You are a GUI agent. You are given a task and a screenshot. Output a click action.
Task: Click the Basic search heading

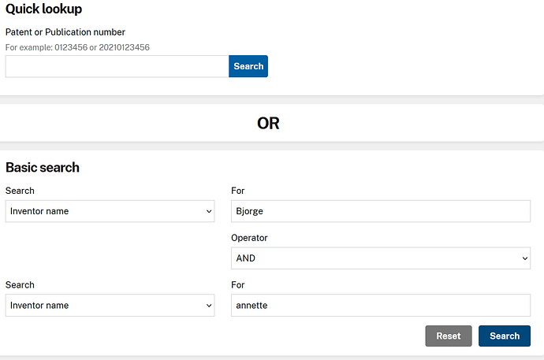[x=43, y=167]
